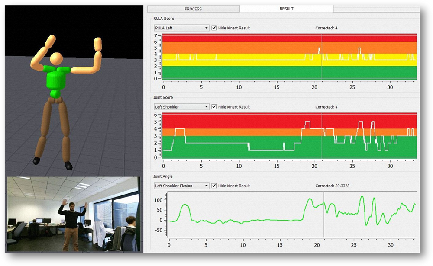Click the Corrected: 89.3328 angle readout
433x266 pixels.
pyautogui.click(x=332, y=185)
